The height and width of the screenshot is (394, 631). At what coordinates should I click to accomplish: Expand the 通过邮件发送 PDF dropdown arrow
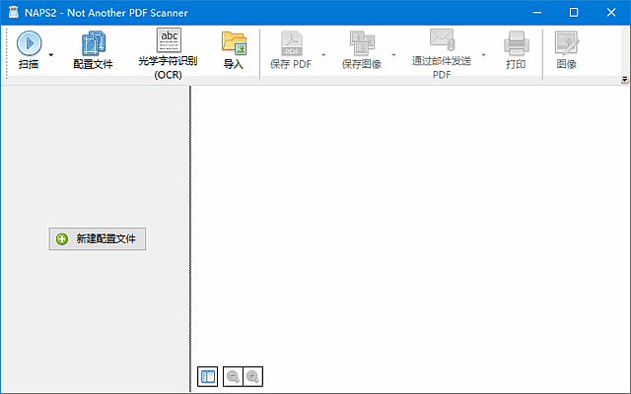pyautogui.click(x=483, y=55)
